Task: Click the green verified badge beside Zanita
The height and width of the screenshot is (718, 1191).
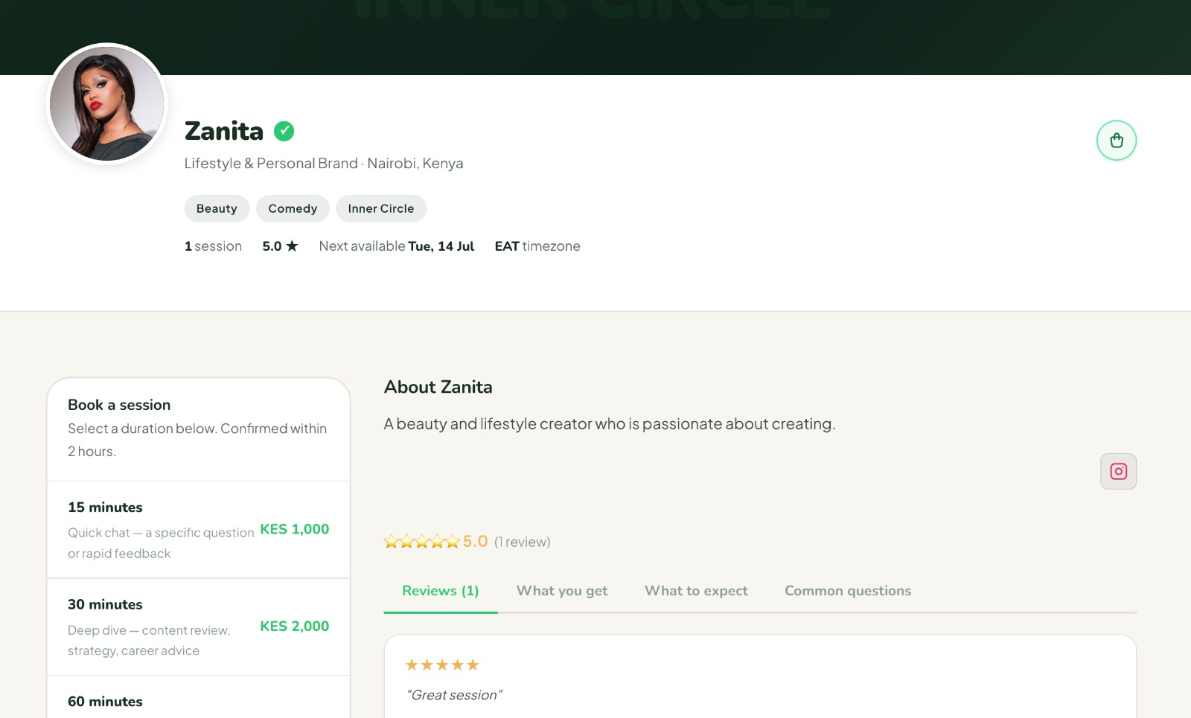Action: click(284, 131)
